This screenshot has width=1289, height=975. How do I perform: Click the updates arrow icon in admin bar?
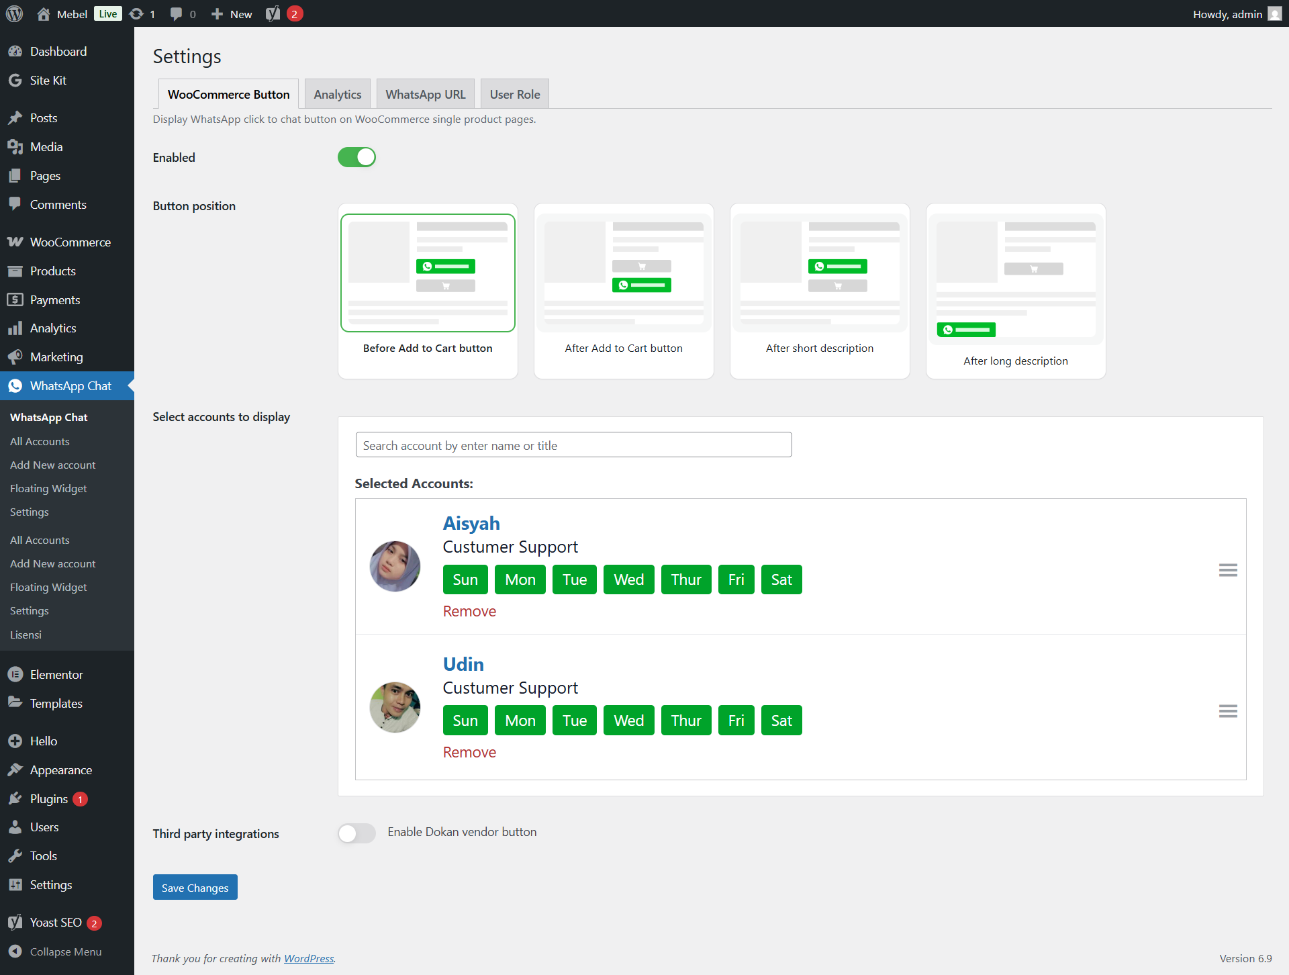coord(136,13)
